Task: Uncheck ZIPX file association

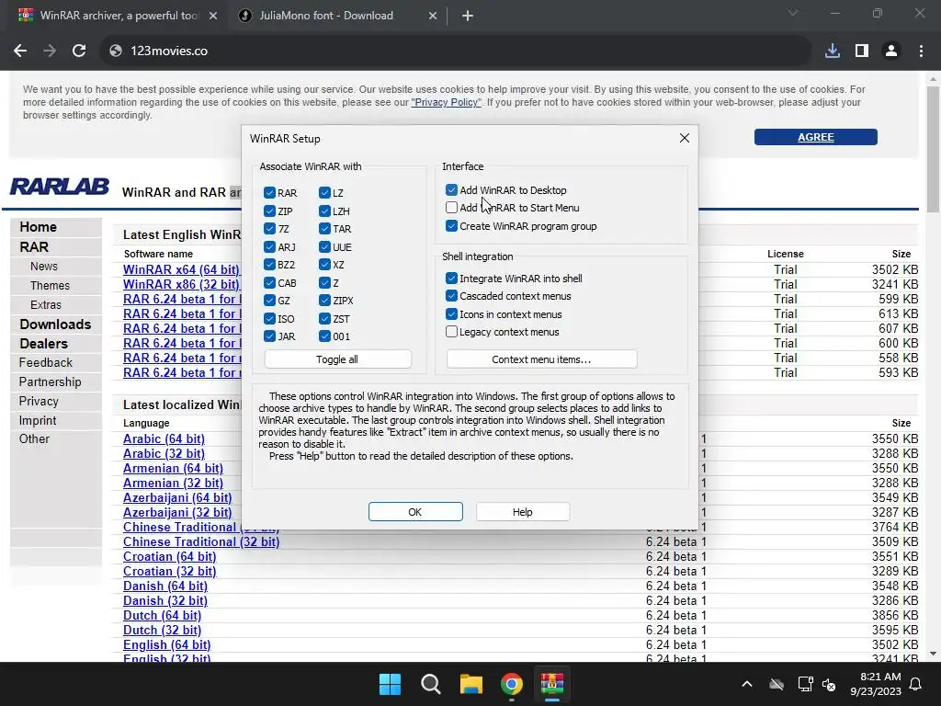Action: (324, 301)
